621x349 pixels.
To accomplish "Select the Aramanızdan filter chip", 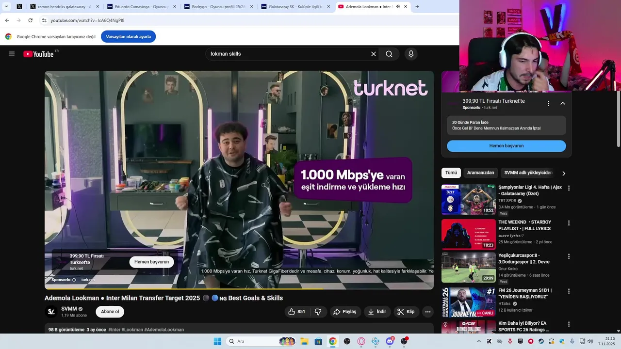I will click(x=480, y=173).
